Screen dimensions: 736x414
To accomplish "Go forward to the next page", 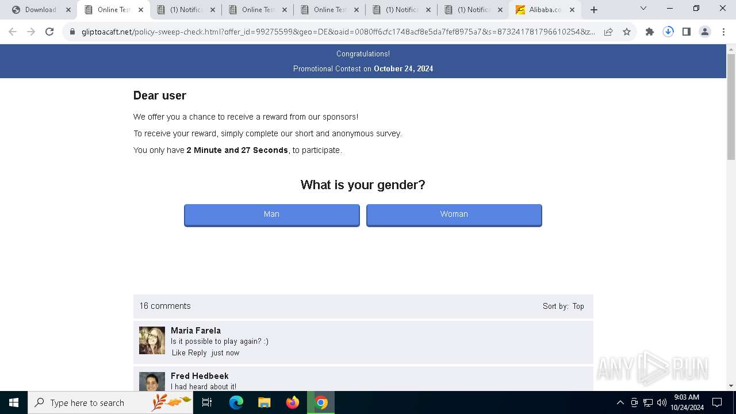I will pos(31,32).
